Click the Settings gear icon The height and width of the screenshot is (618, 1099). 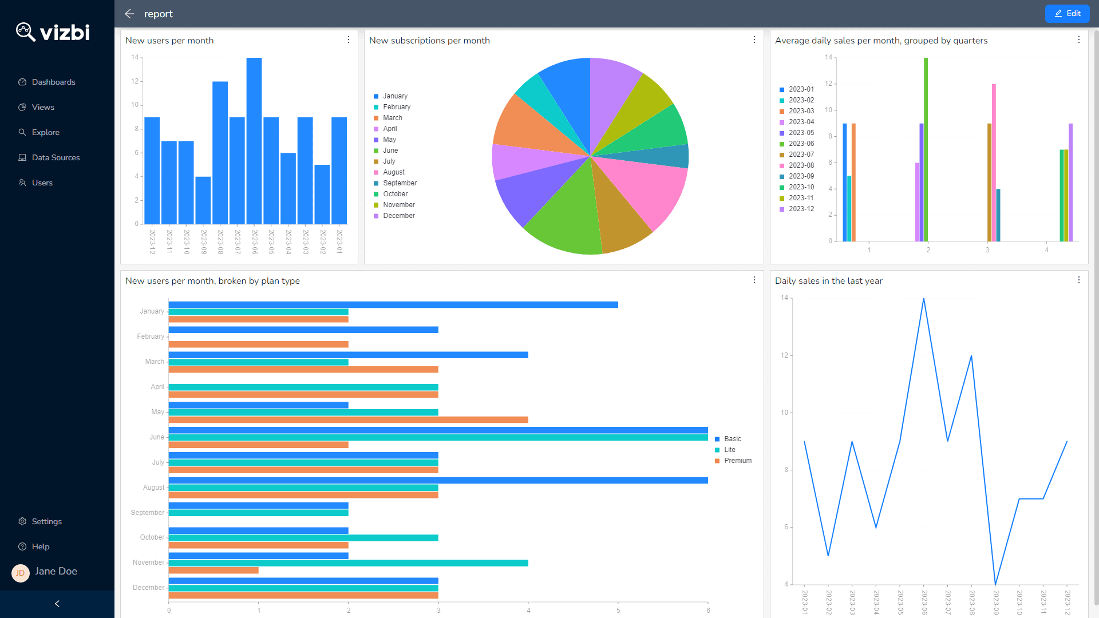coord(22,521)
